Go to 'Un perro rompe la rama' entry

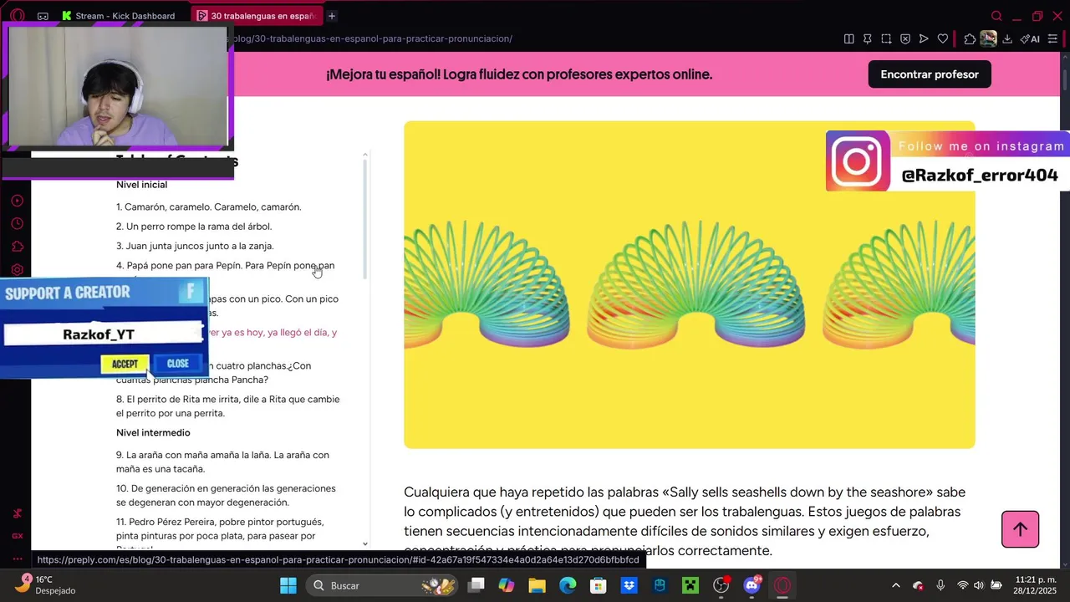[x=194, y=227]
